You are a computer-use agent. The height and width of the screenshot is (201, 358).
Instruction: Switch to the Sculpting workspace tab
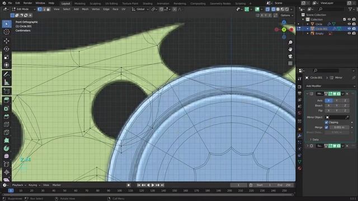tap(95, 3)
